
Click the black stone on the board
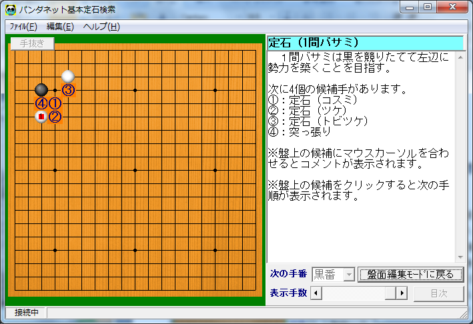[41, 89]
